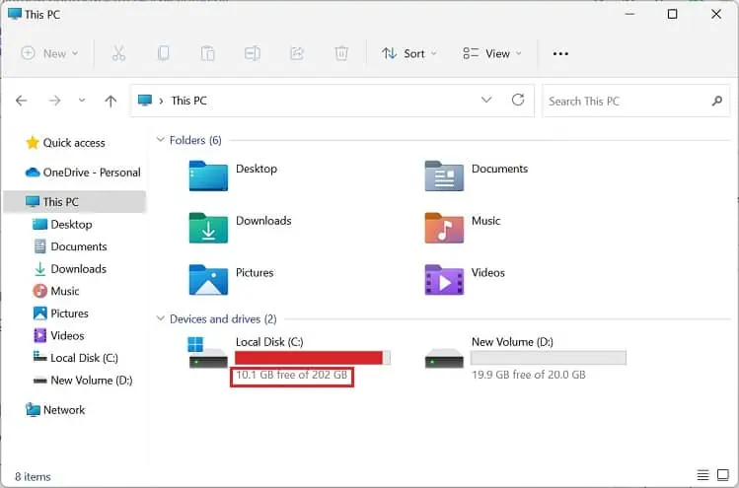Expand address bar history dropdown
This screenshot has height=488, width=739.
[486, 100]
